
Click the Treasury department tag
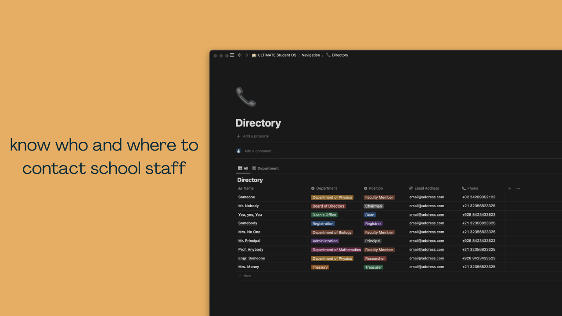click(x=320, y=267)
